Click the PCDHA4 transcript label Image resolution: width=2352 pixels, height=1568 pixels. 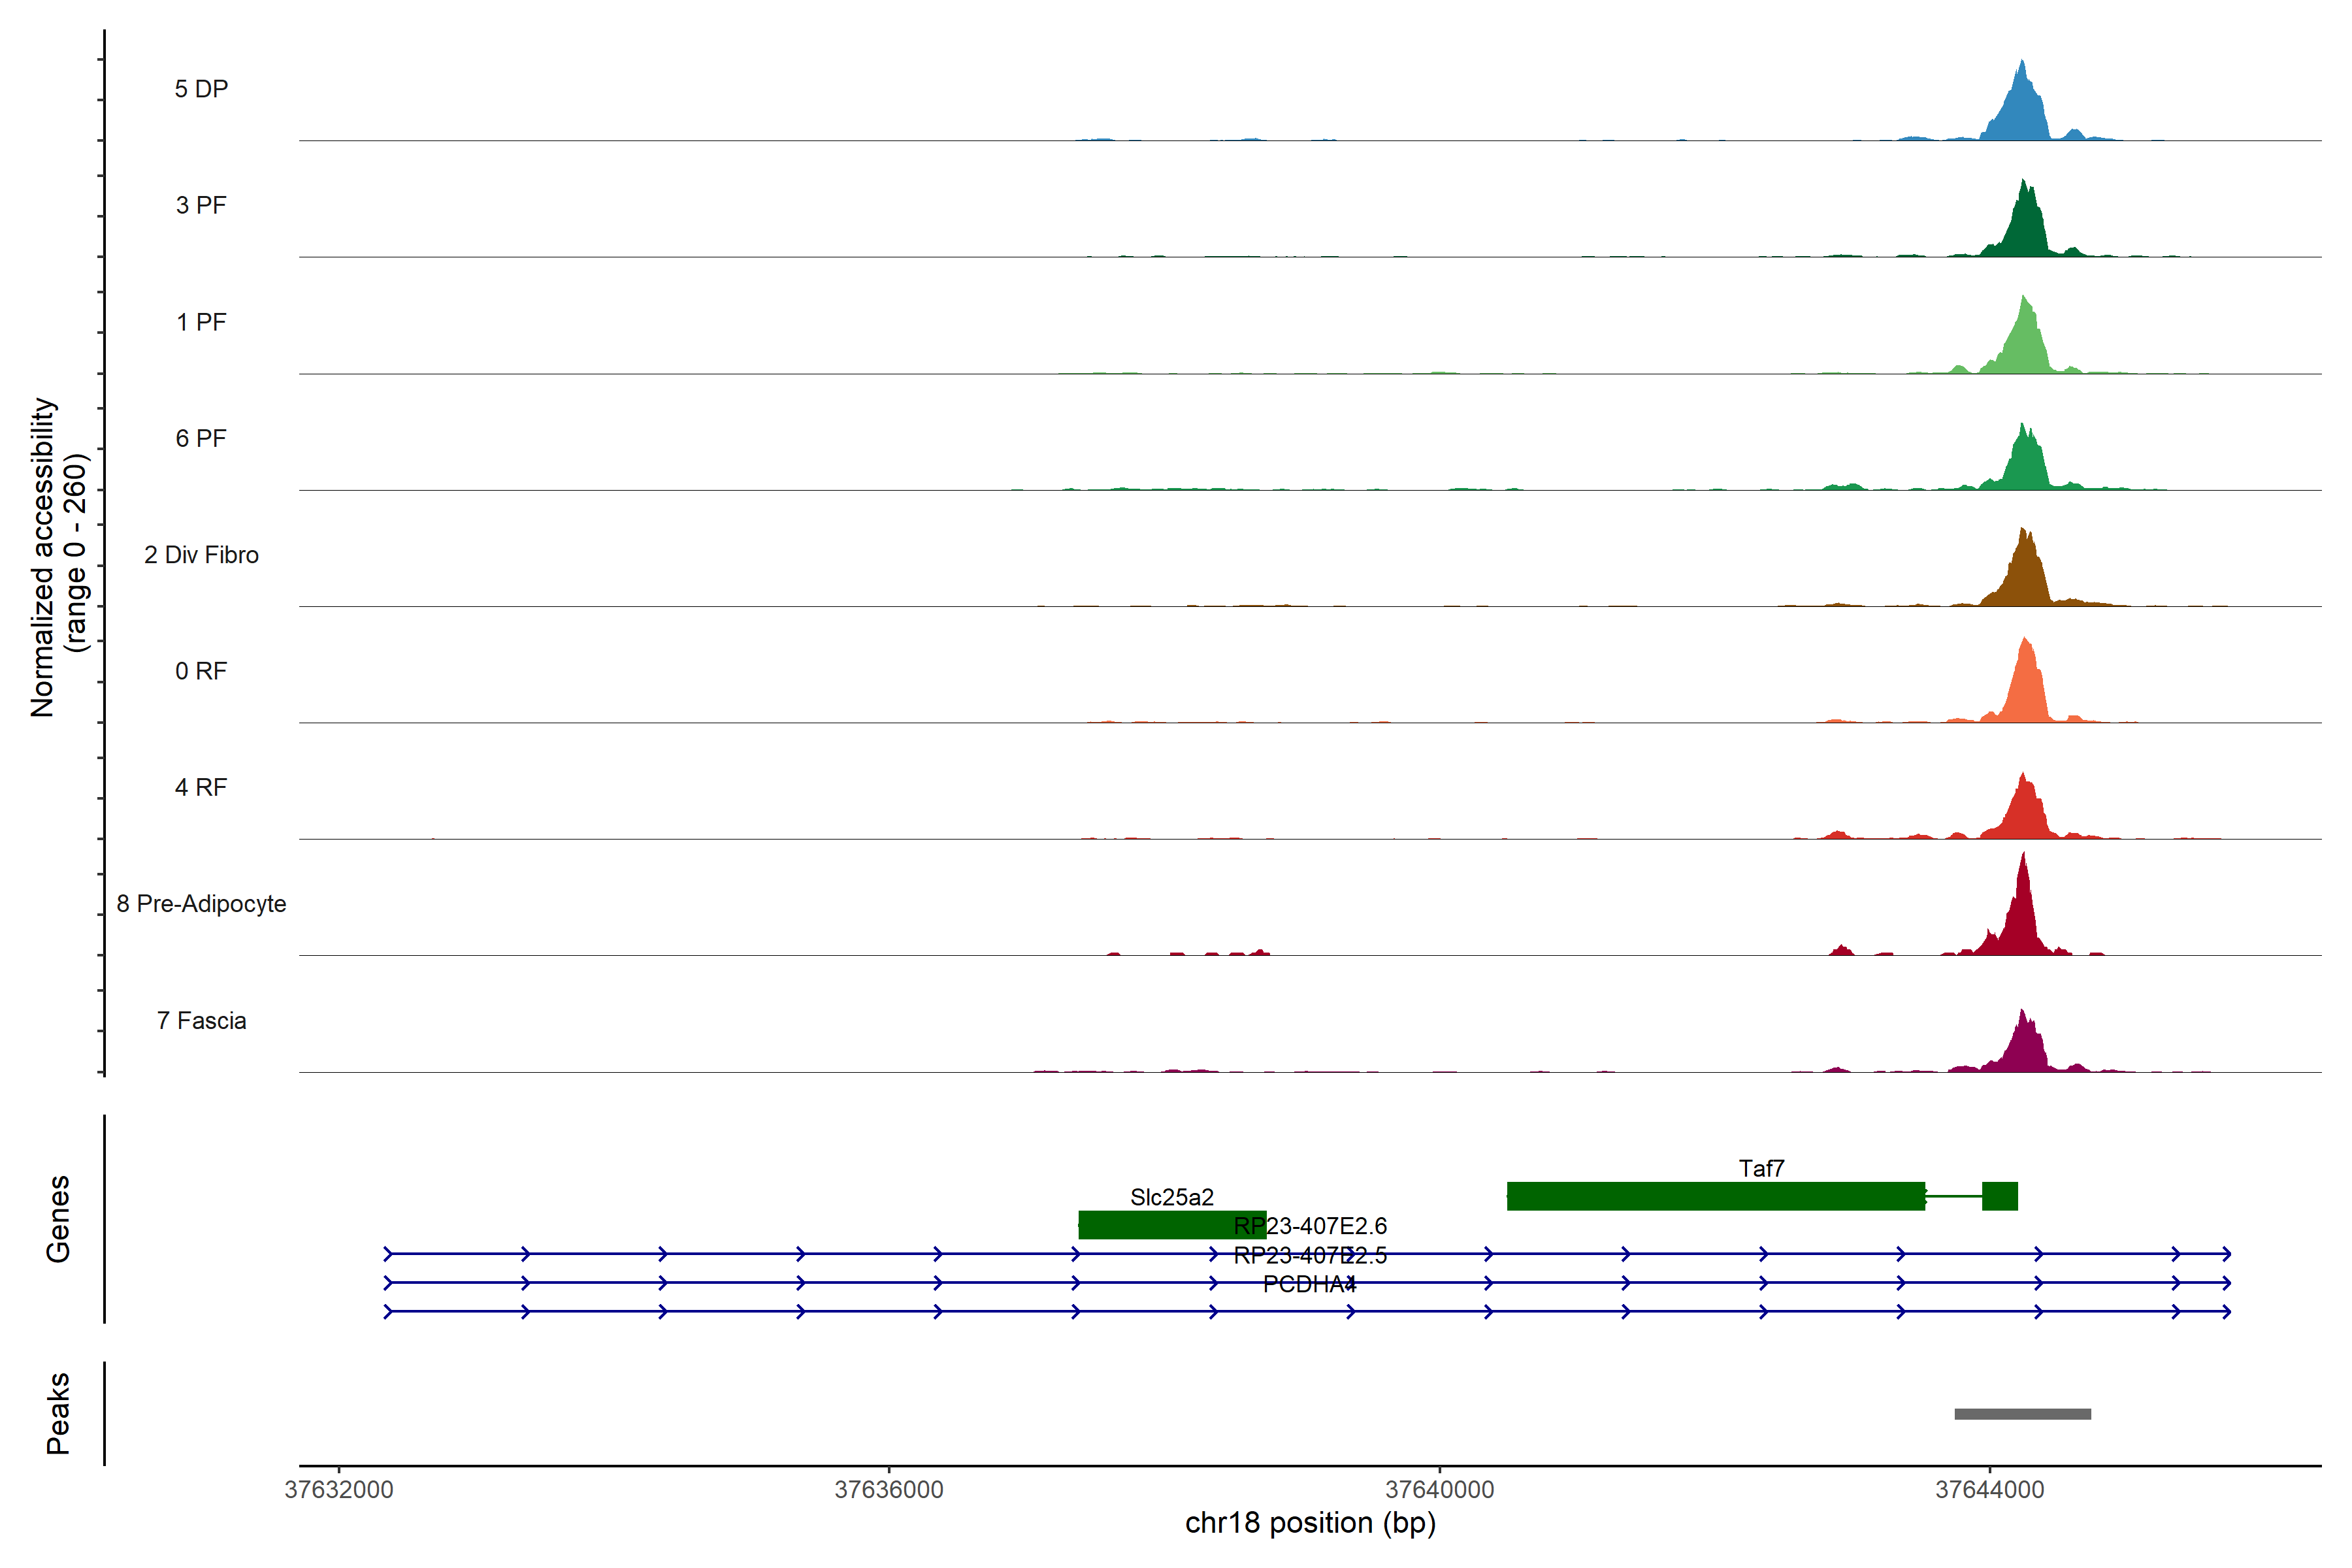1308,1285
